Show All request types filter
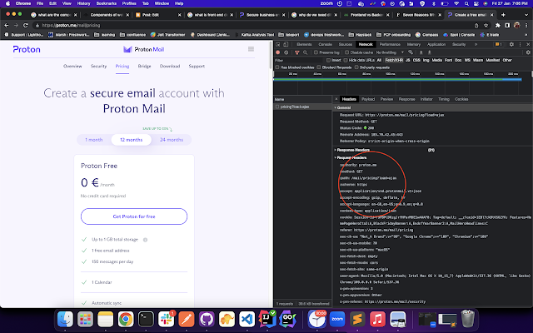533x333 pixels. tap(379, 60)
